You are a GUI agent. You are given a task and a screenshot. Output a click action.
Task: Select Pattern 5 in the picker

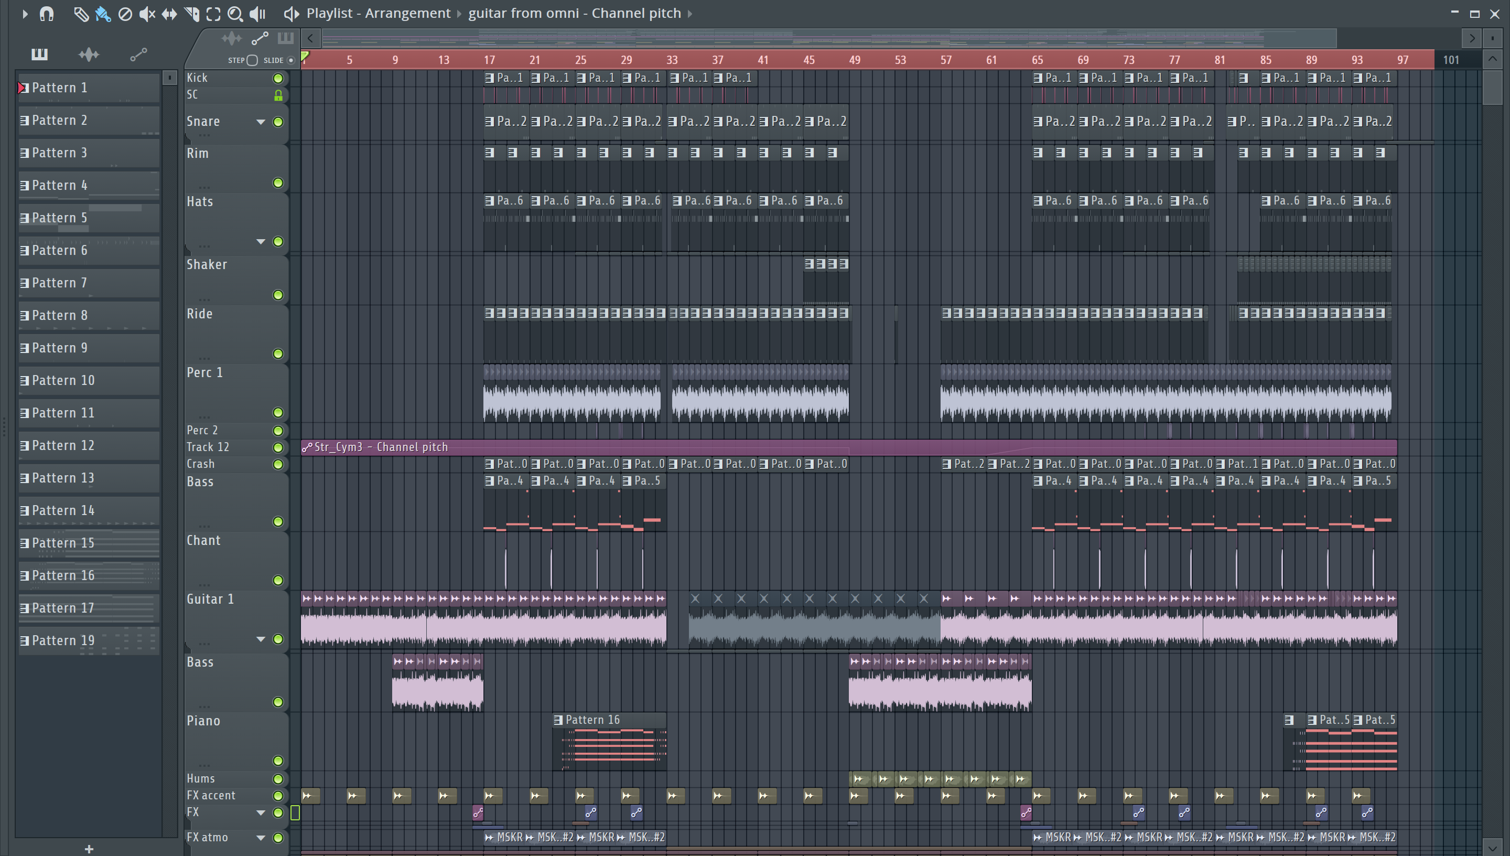pos(89,218)
